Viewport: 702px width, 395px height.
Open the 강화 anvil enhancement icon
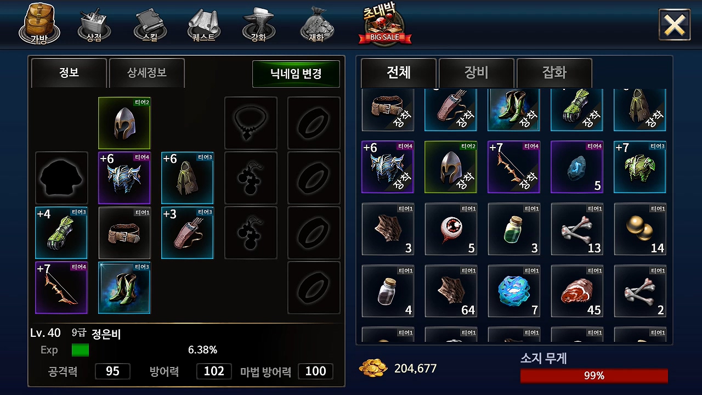coord(258,25)
